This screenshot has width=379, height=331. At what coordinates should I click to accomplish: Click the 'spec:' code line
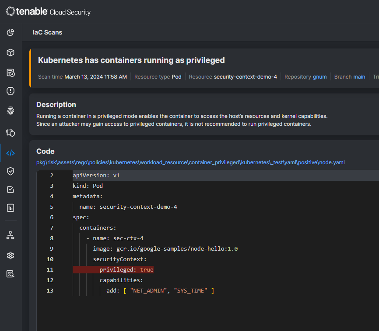pos(81,217)
